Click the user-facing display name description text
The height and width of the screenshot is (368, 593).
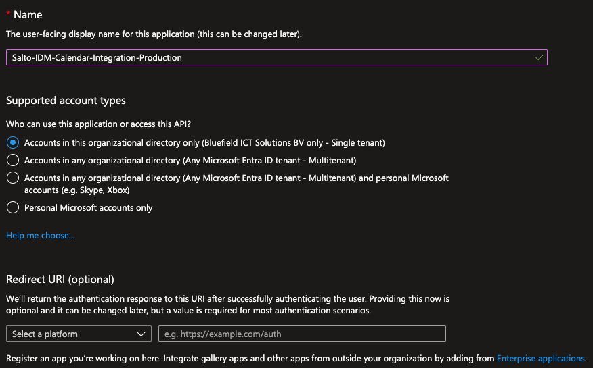point(154,34)
